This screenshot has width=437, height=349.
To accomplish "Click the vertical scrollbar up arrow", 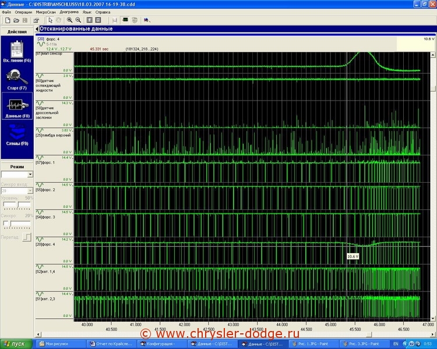I will [x=433, y=55].
